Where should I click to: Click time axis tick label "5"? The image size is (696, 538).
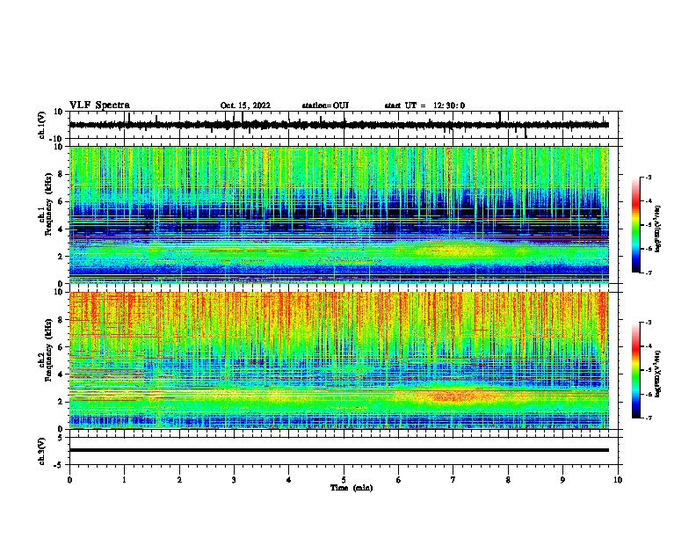[x=344, y=480]
